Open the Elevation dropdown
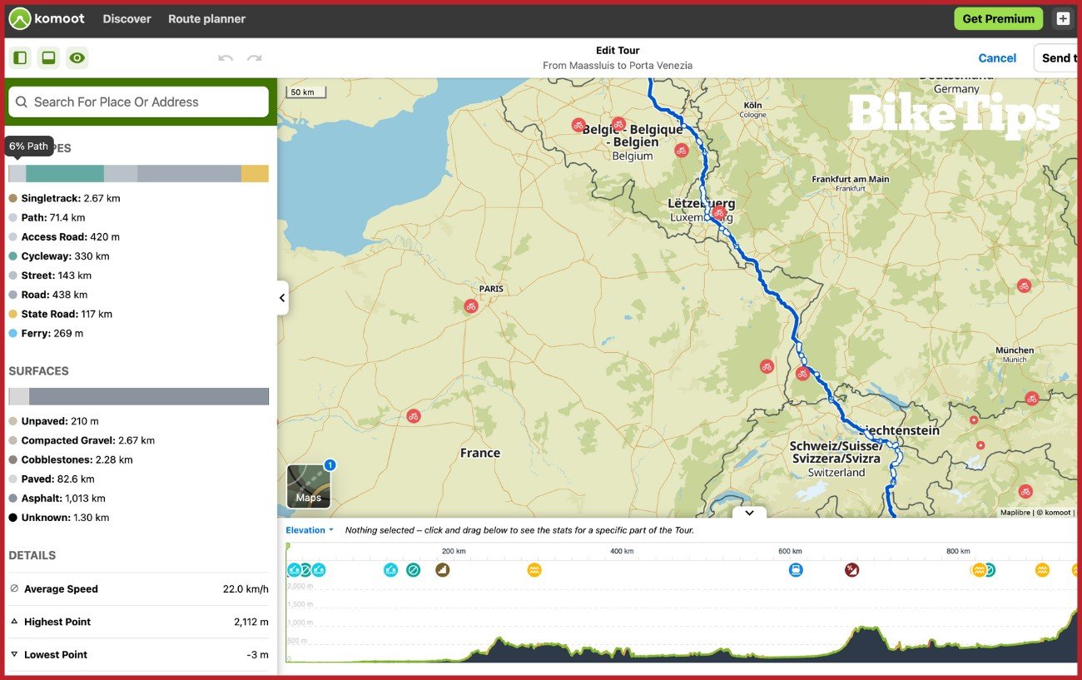The image size is (1082, 680). [x=310, y=530]
